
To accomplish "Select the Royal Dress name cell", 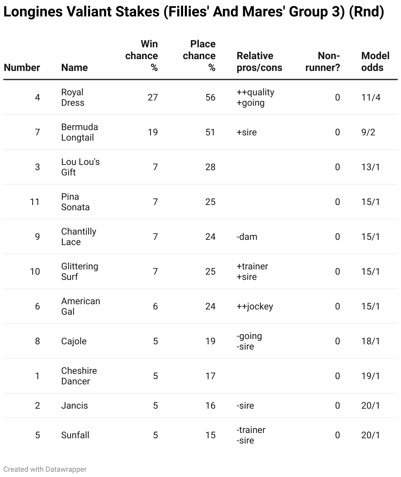I will [73, 98].
